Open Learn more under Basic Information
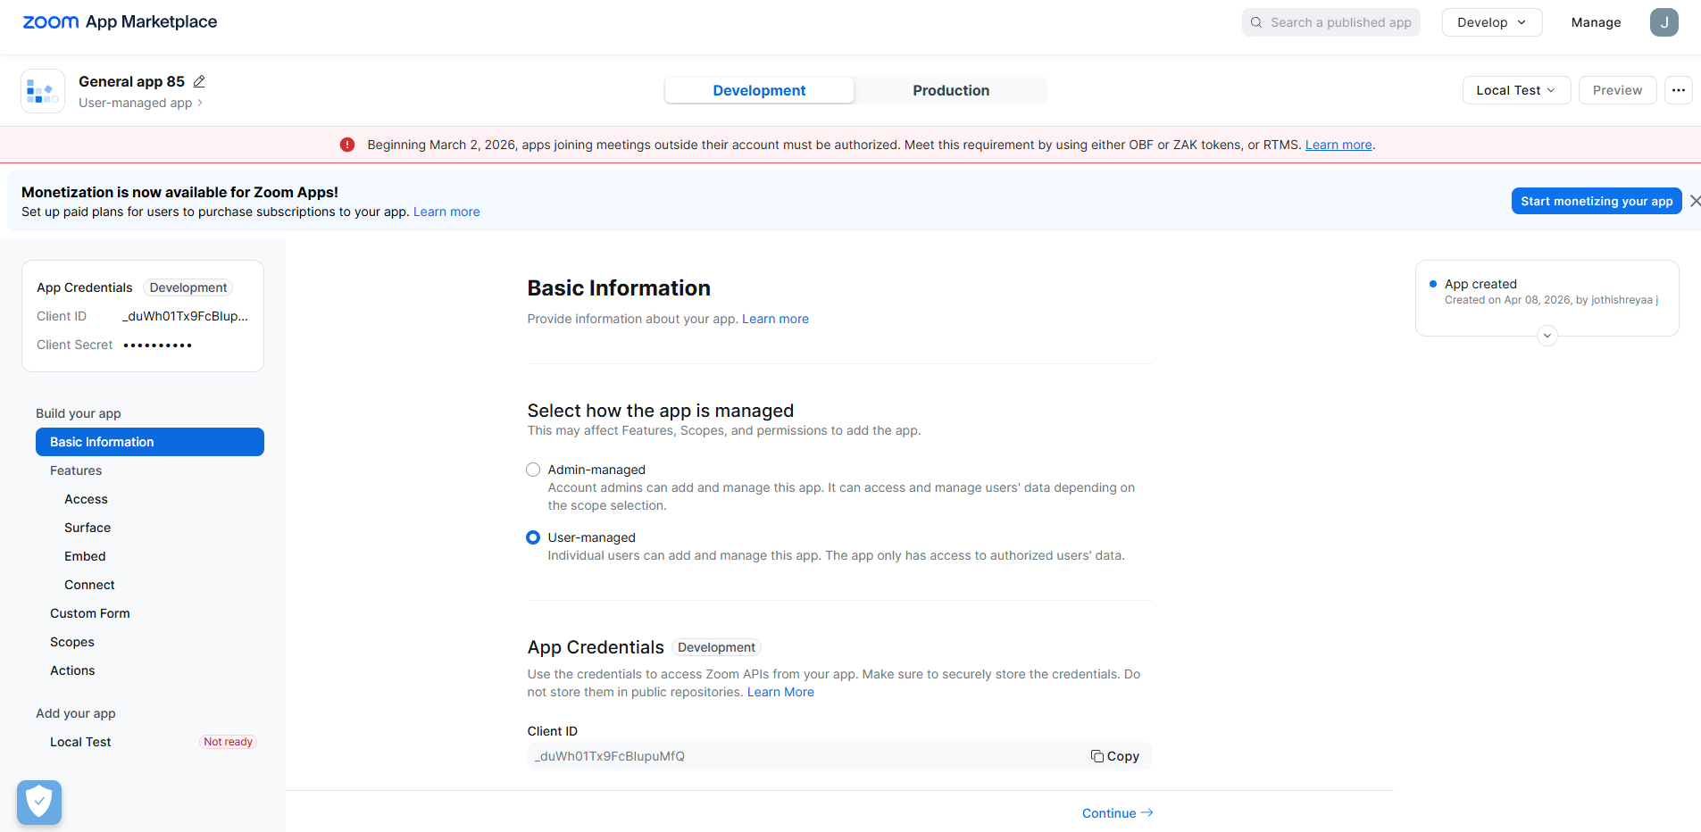Viewport: 1701px width, 832px height. click(x=775, y=319)
